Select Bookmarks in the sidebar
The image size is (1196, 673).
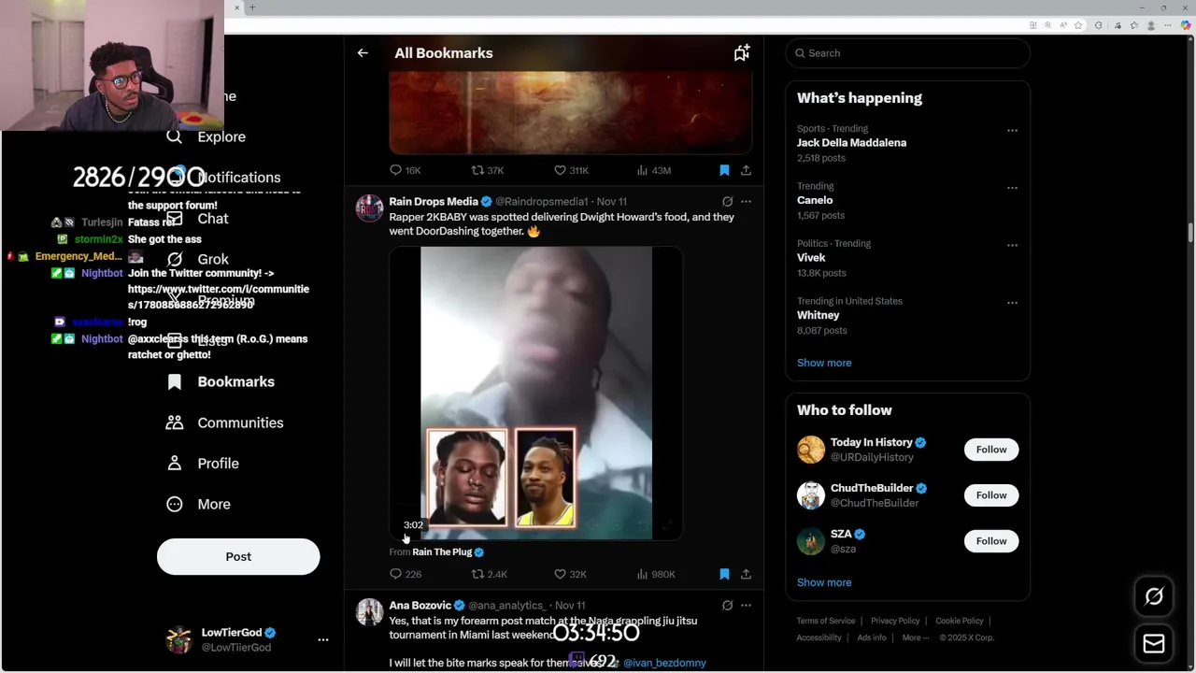221,381
